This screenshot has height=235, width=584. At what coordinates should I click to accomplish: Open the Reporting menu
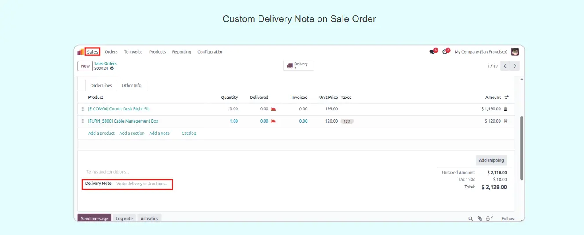pos(181,52)
